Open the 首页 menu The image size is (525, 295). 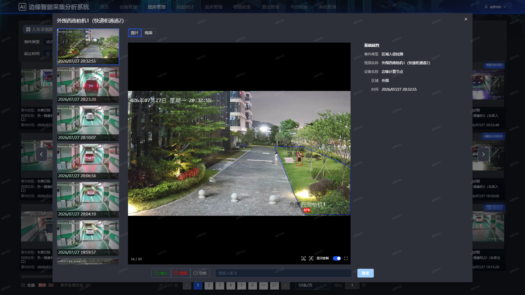click(104, 7)
